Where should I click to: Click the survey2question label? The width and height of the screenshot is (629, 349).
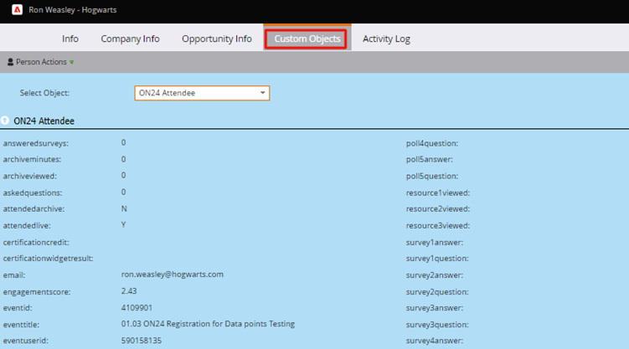(x=437, y=292)
